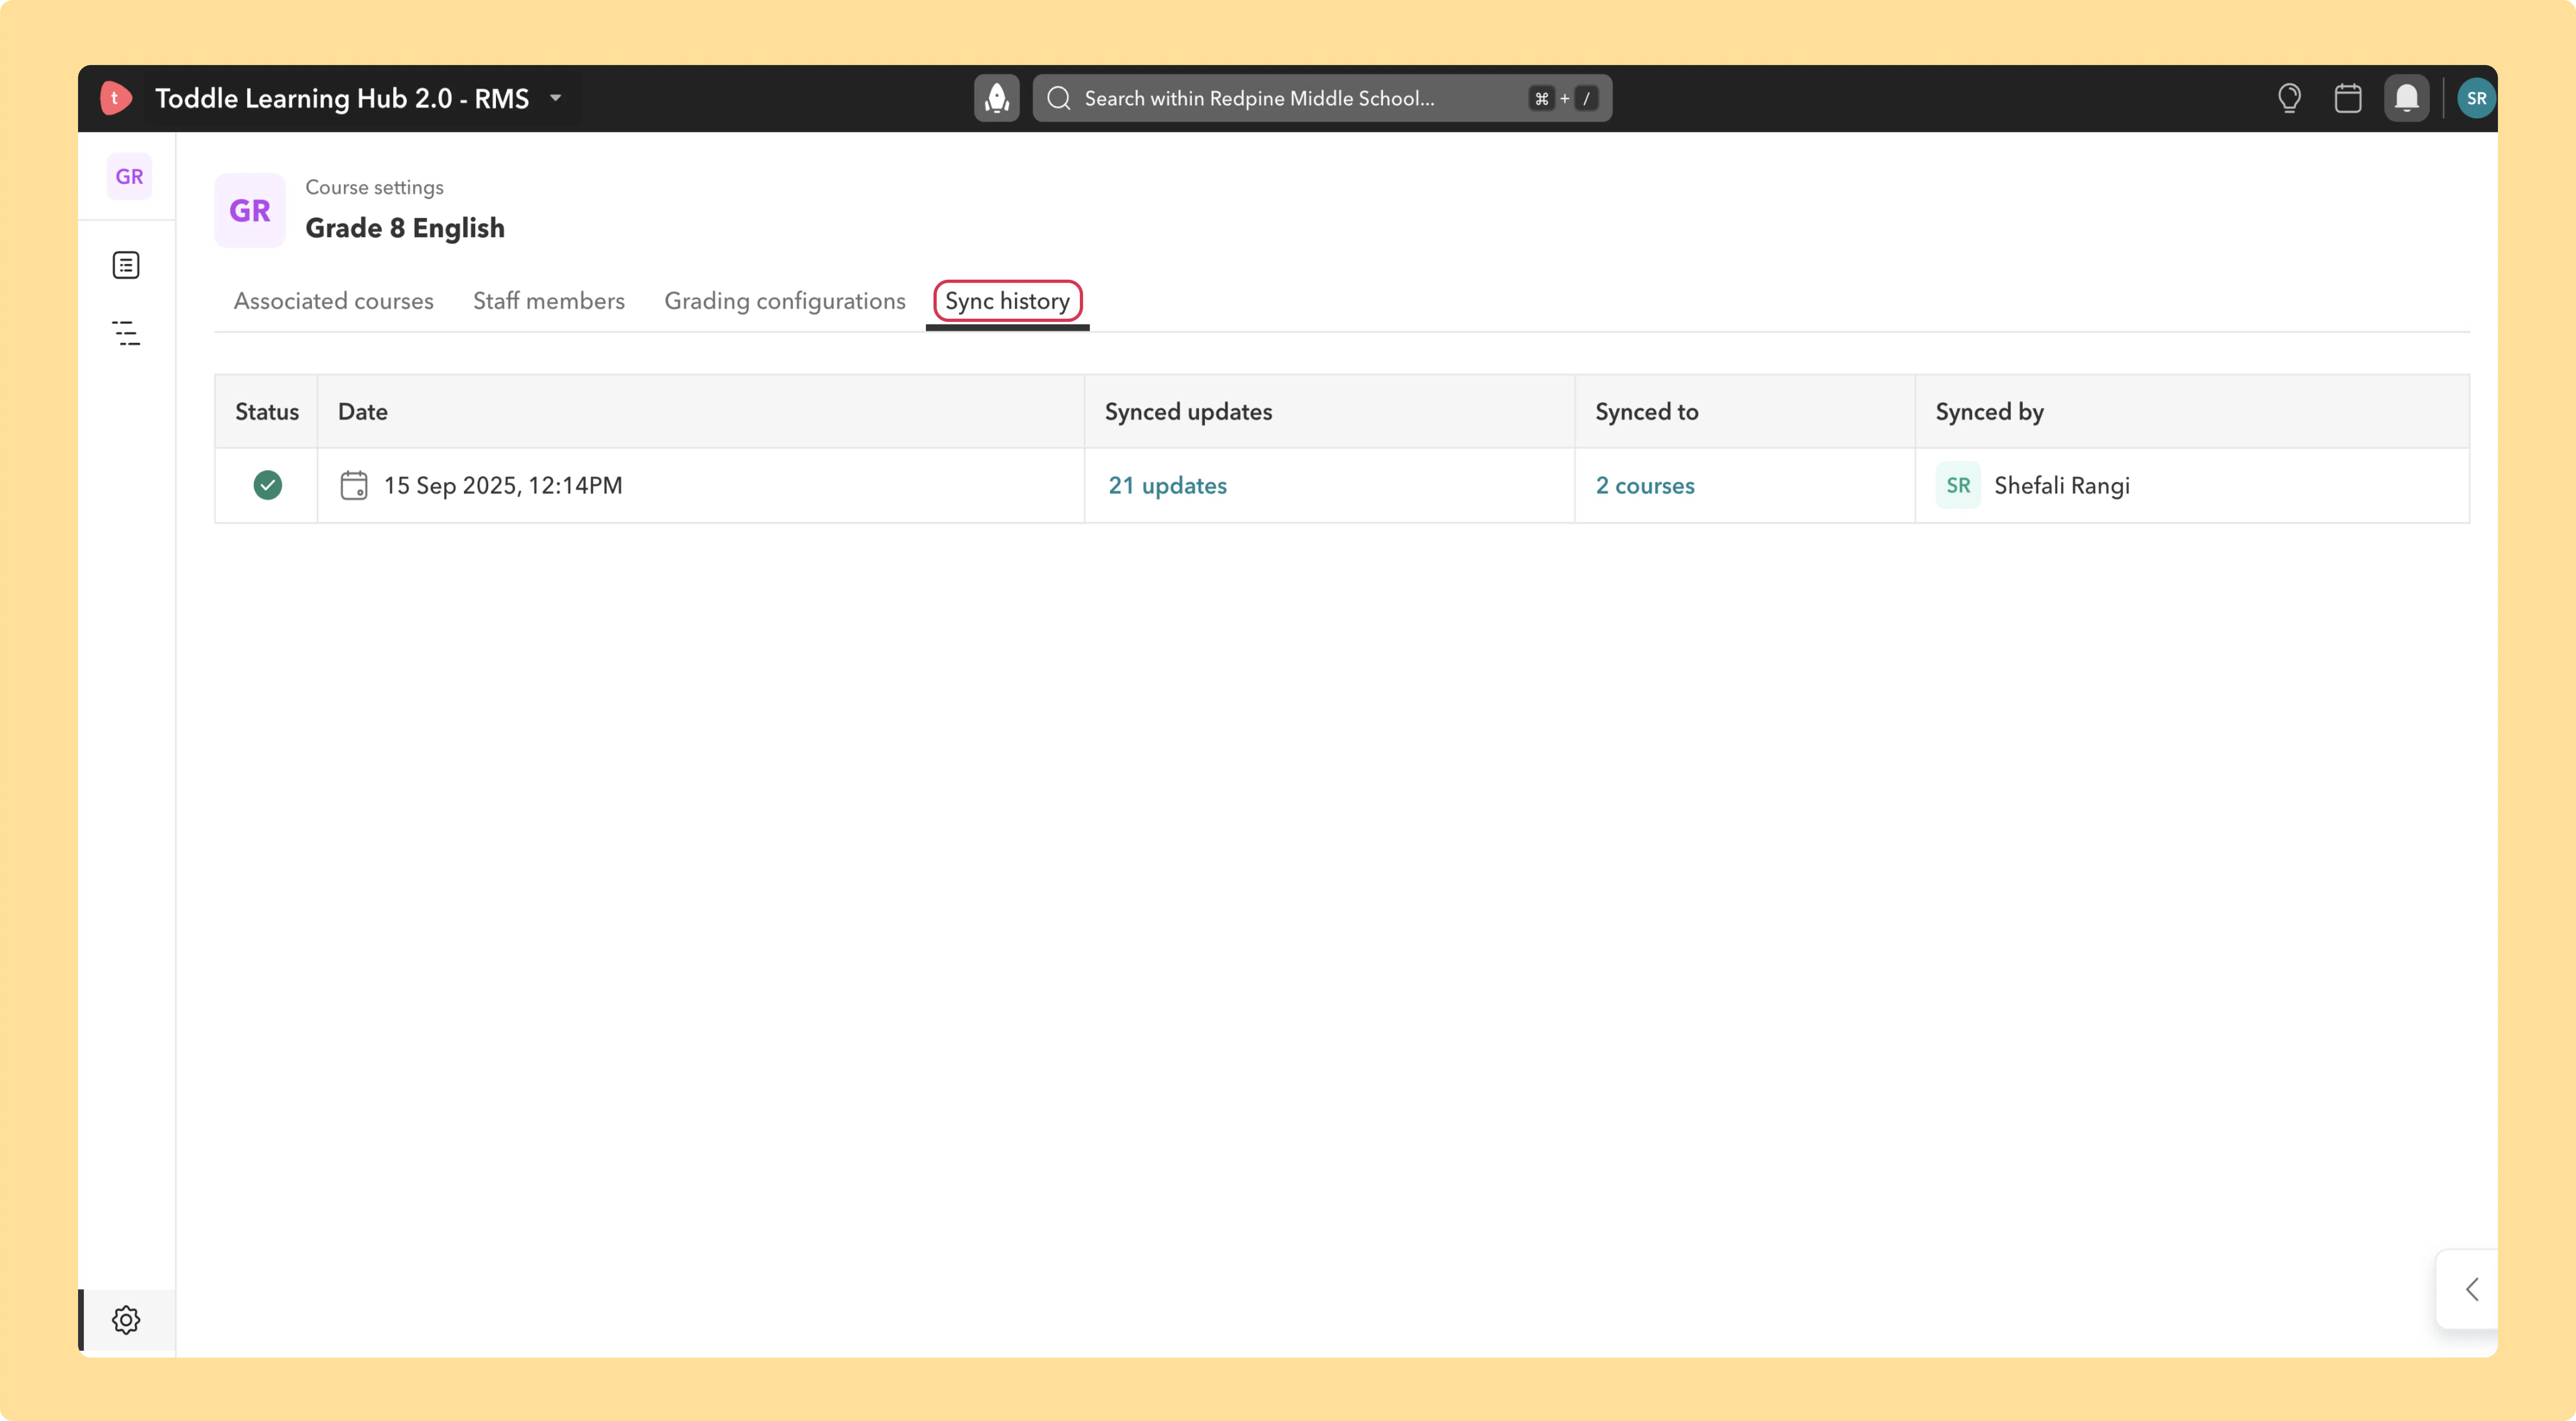Image resolution: width=2576 pixels, height=1421 pixels.
Task: Switch to Associated courses tab
Action: 334,301
